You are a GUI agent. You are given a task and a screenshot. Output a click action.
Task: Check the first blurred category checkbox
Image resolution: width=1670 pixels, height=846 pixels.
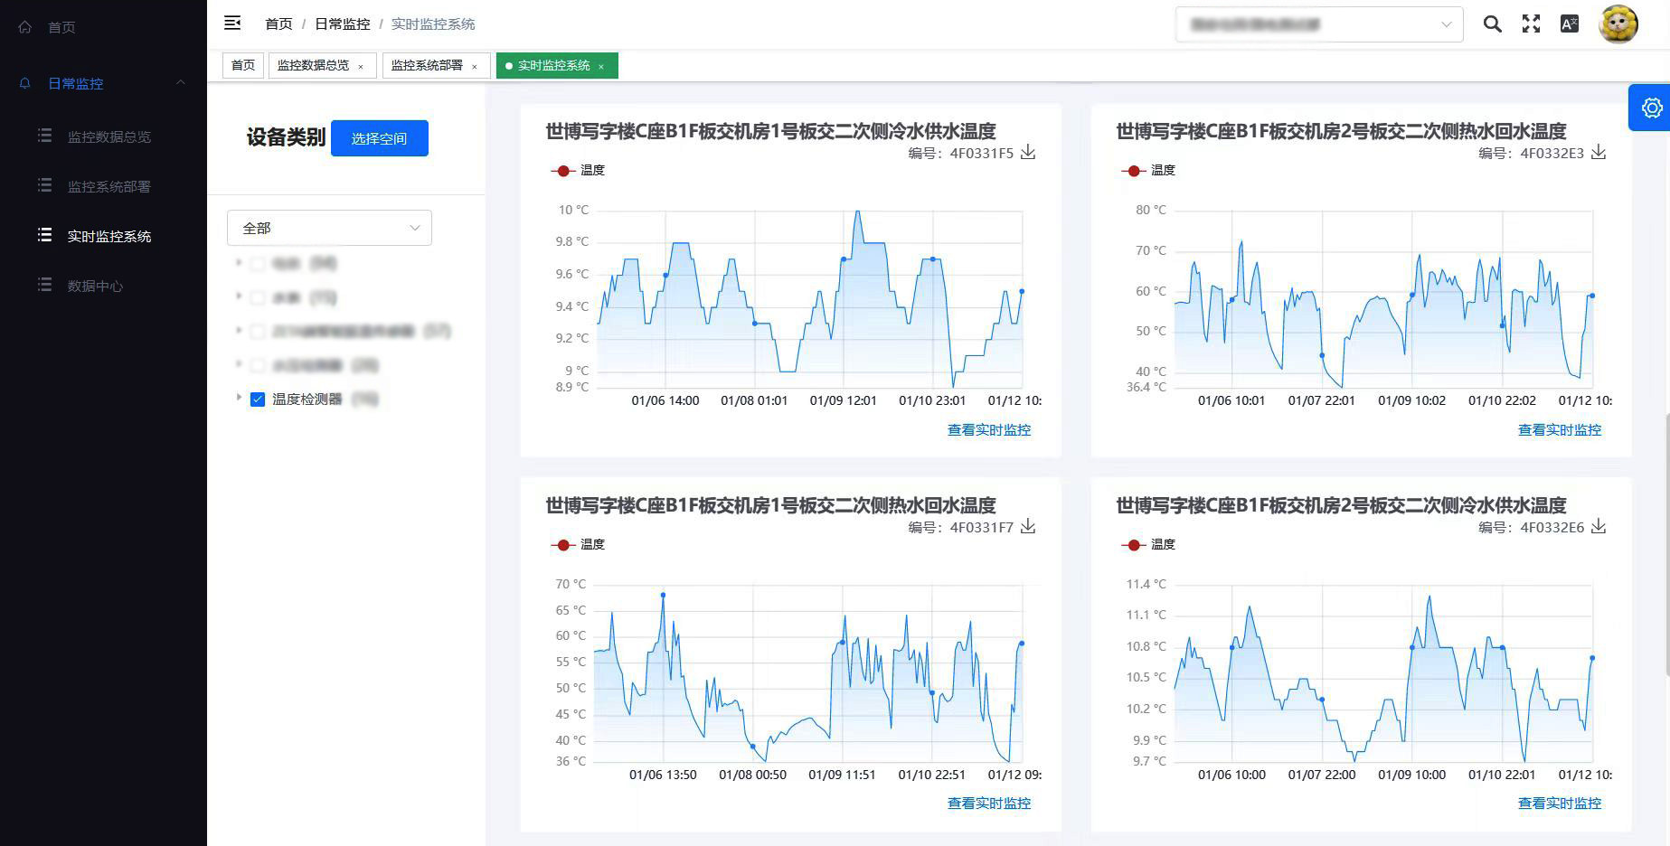coord(258,264)
